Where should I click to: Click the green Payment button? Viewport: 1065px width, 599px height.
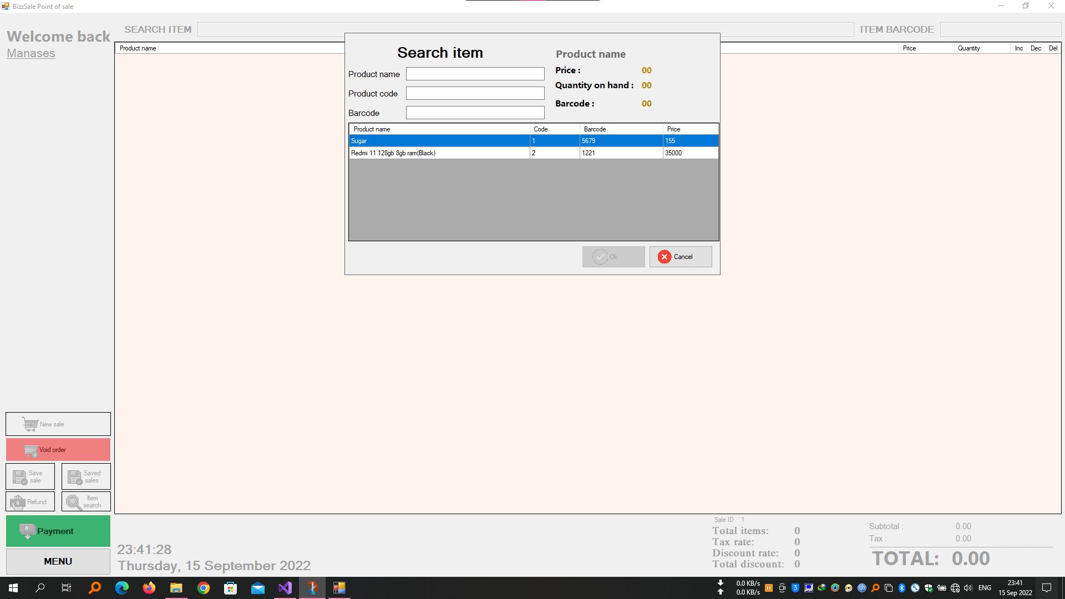pyautogui.click(x=58, y=531)
